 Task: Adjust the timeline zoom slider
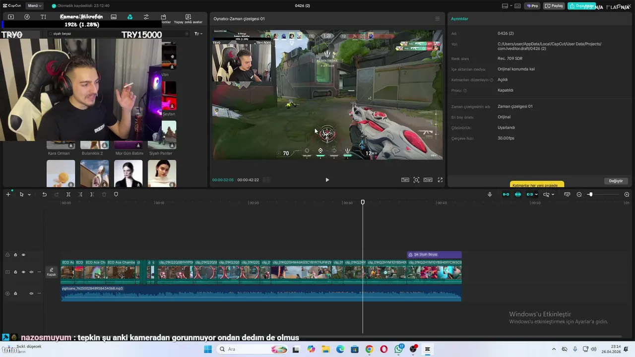(590, 194)
